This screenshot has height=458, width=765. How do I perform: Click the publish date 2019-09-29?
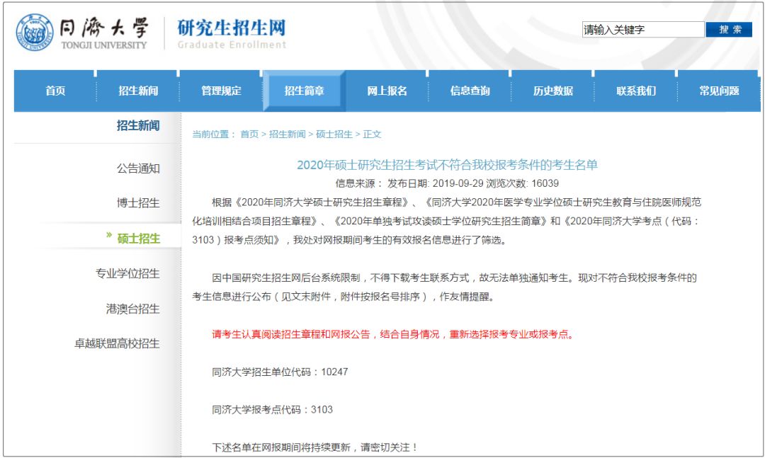(x=458, y=183)
